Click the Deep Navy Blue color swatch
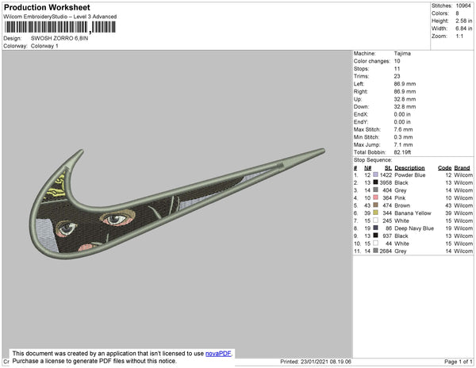The width and height of the screenshot is (476, 368). click(x=375, y=228)
